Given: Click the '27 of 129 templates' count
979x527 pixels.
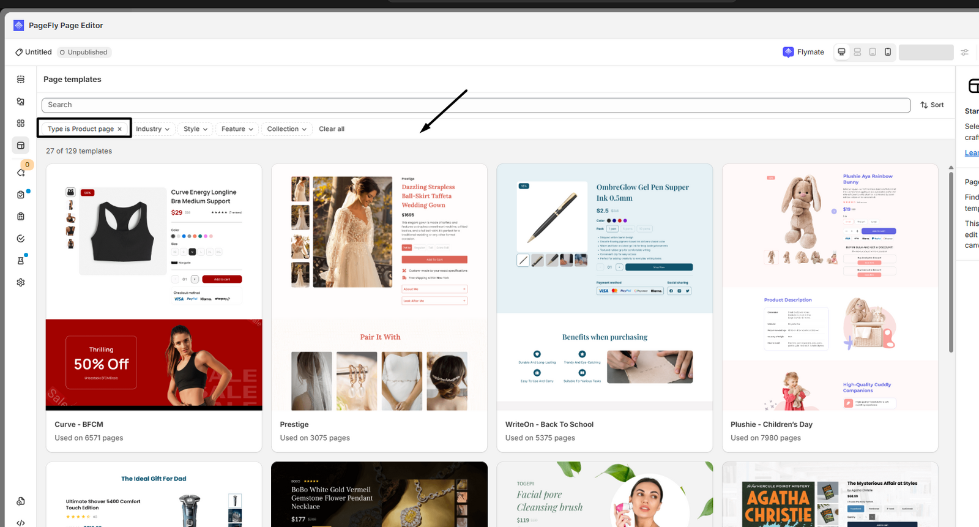Looking at the screenshot, I should (x=79, y=151).
